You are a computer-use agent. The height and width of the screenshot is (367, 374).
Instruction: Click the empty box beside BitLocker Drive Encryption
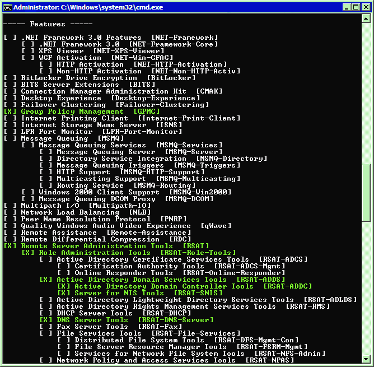(10, 78)
